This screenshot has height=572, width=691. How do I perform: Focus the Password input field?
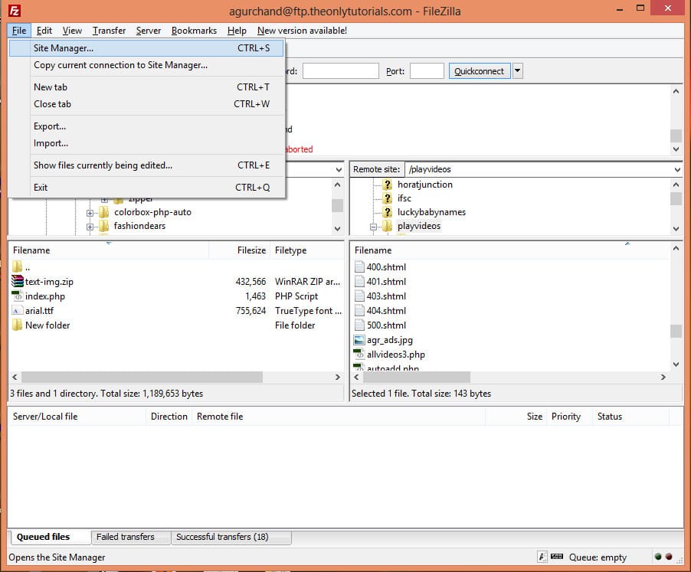(x=340, y=71)
